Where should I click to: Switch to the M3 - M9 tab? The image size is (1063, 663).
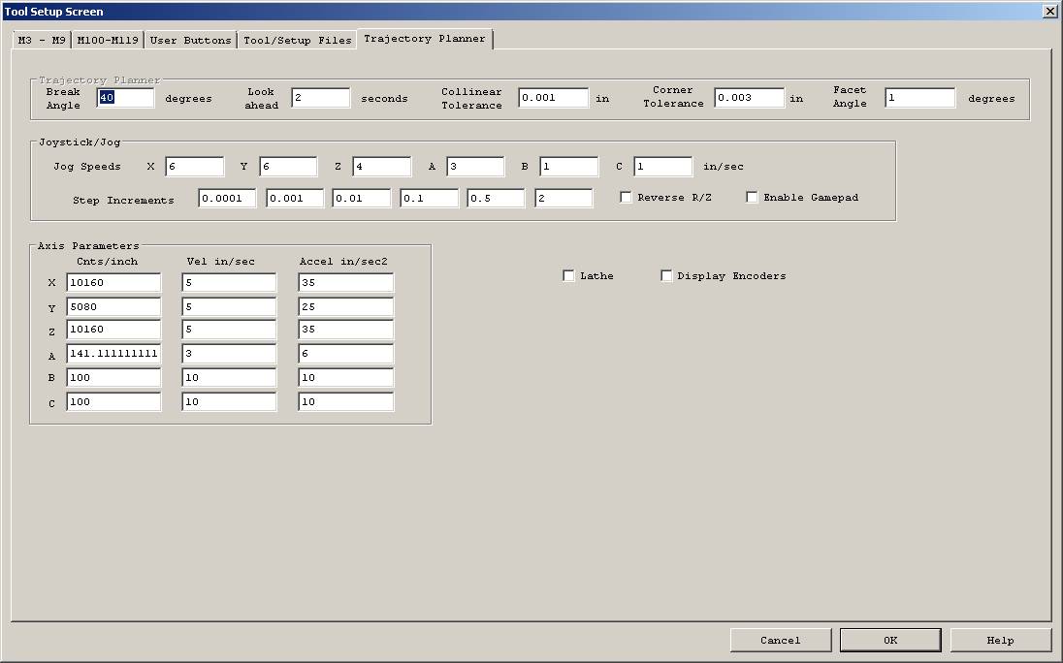pyautogui.click(x=41, y=41)
